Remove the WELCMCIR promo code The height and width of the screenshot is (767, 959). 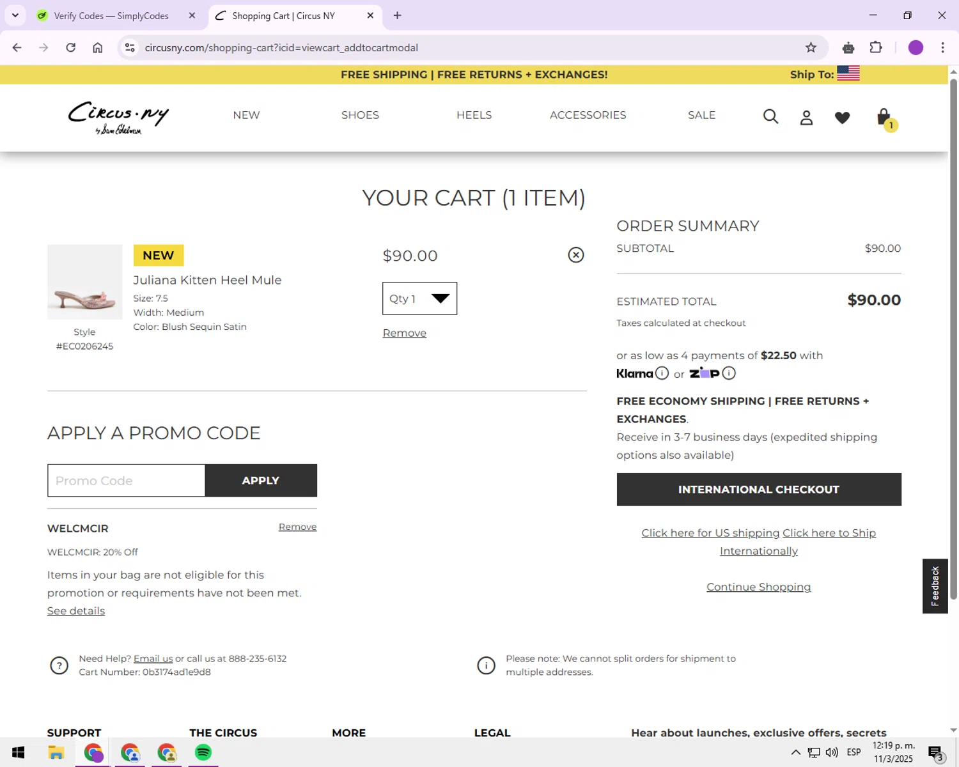pos(297,527)
